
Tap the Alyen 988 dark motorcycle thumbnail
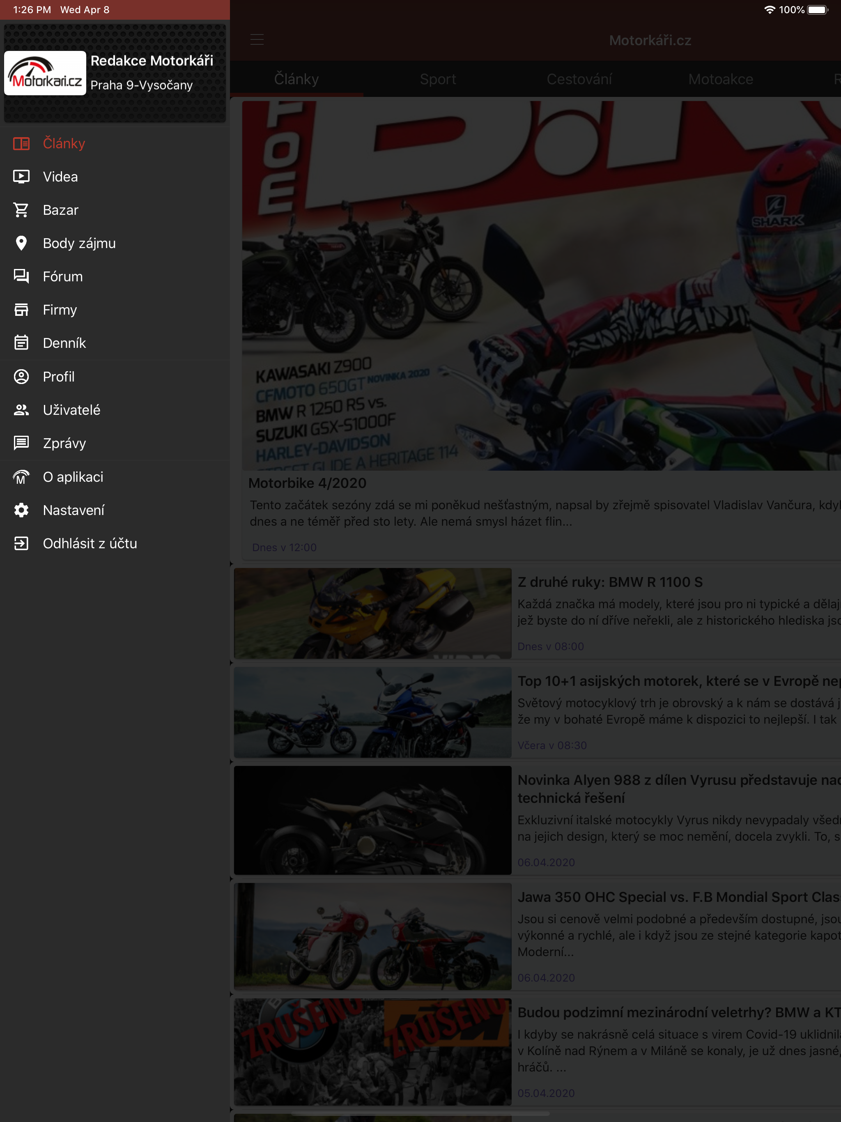click(x=372, y=820)
